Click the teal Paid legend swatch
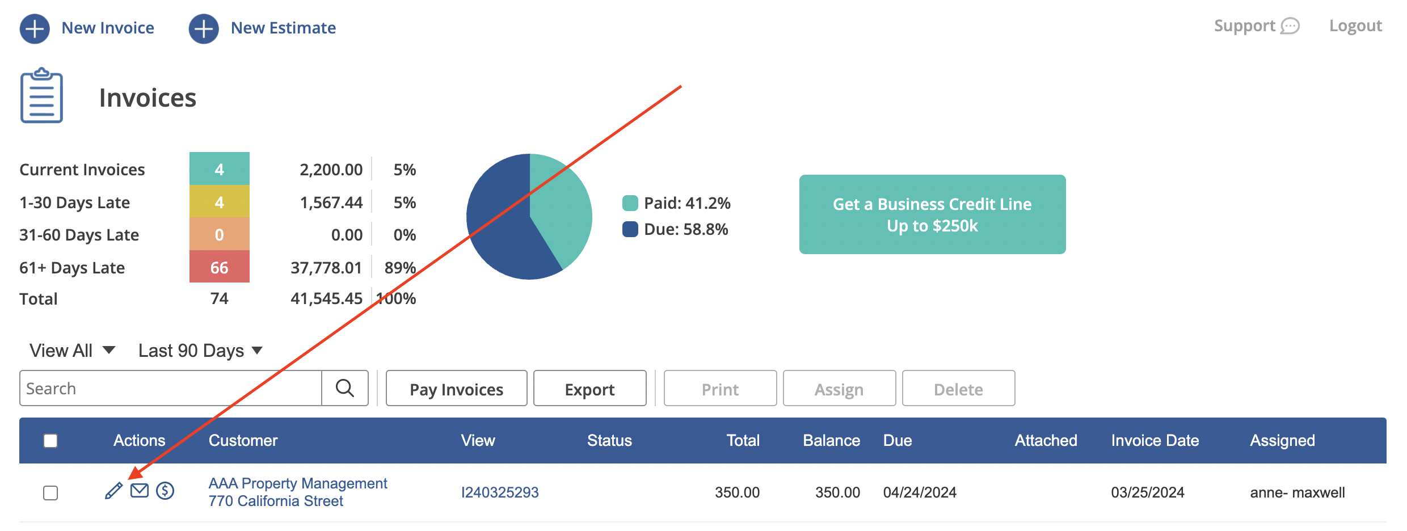The image size is (1407, 531). coord(630,203)
